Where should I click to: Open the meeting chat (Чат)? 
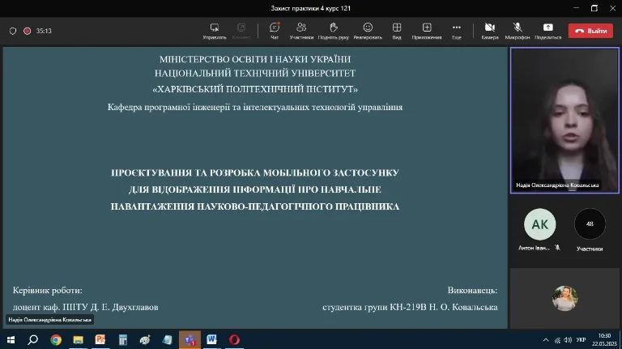274,30
